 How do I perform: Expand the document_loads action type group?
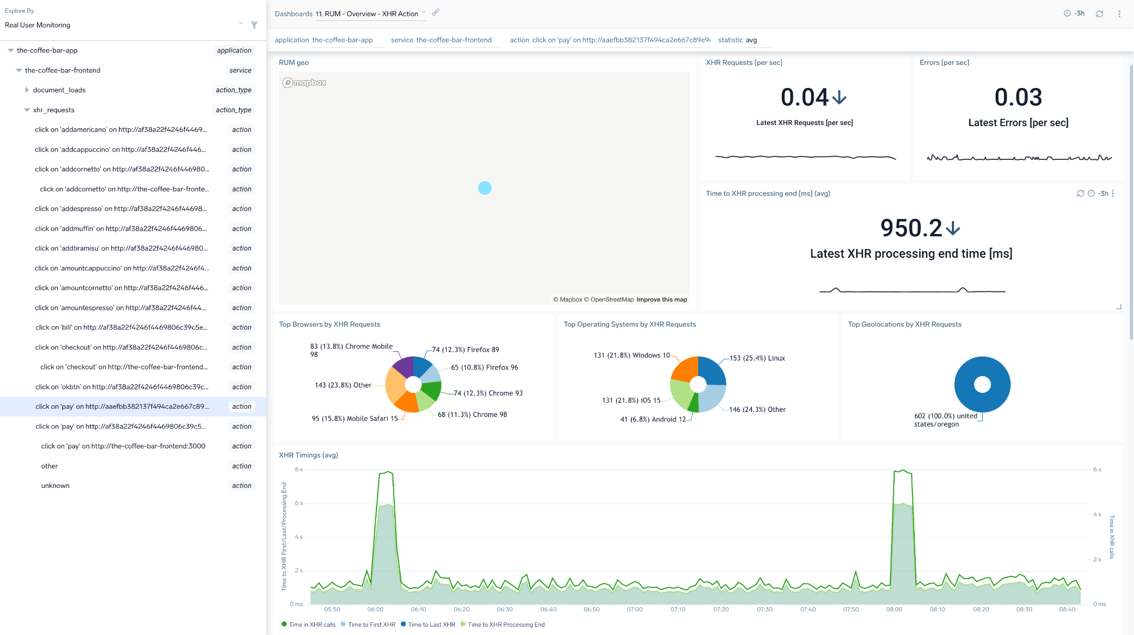(x=27, y=90)
